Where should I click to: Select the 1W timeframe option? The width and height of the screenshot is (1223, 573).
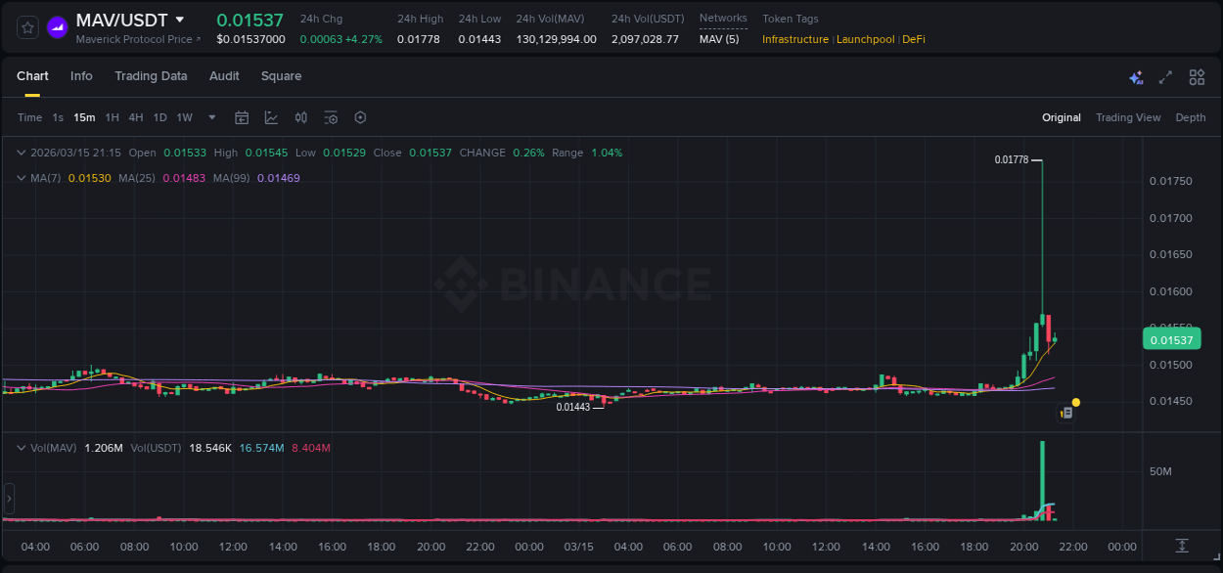[x=184, y=117]
